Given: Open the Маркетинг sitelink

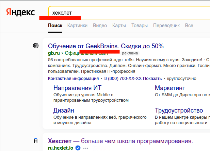Looking at the screenshot, I should [x=170, y=88].
